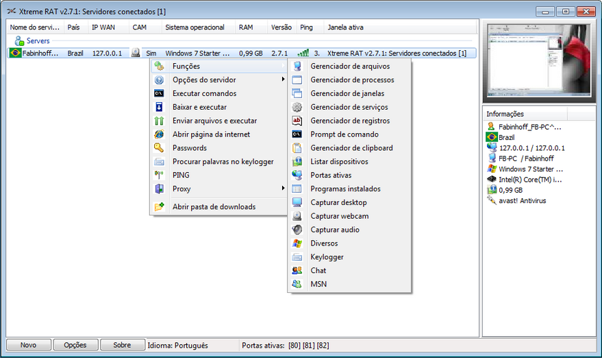
Task: Select the FB-PC / Fabinhoff info row
Action: click(x=526, y=158)
